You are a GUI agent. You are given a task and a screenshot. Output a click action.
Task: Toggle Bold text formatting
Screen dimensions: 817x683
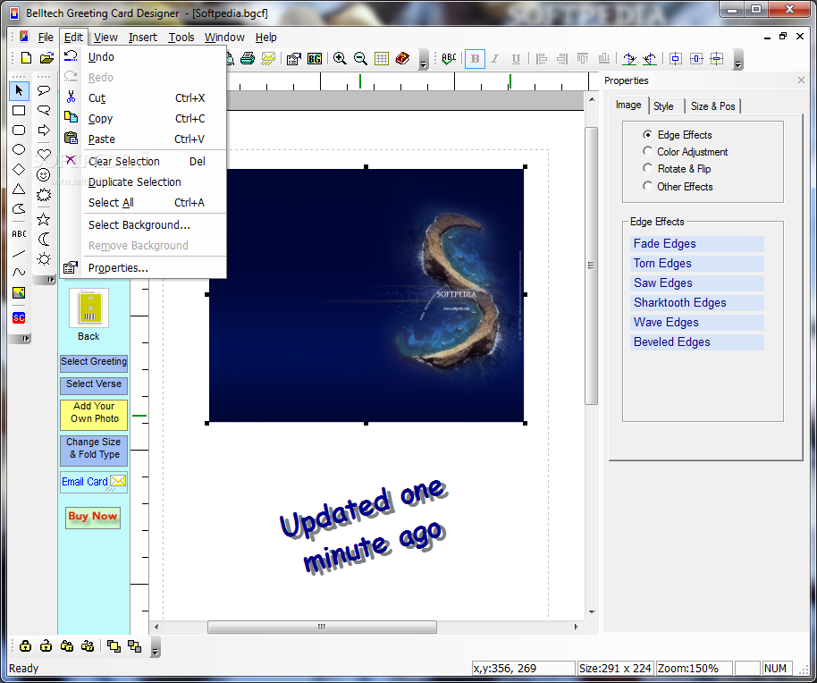click(x=475, y=58)
